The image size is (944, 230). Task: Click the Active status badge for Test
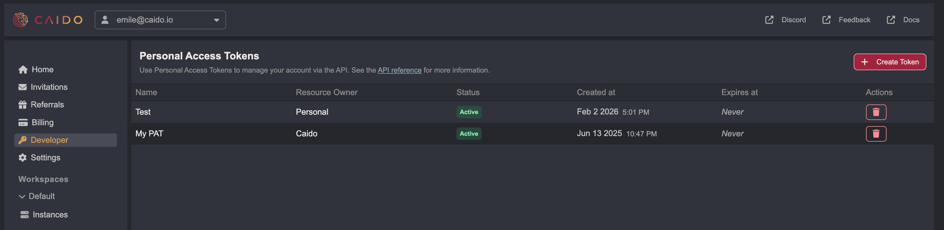click(468, 112)
